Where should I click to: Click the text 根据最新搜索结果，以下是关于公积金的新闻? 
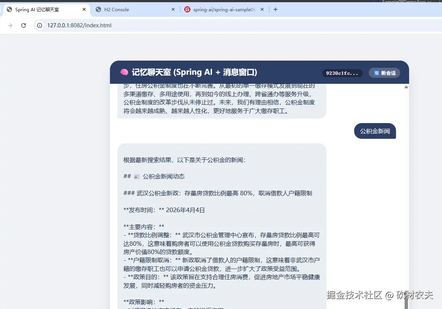point(184,160)
